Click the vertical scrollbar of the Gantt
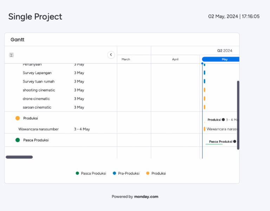270x211 pixels. point(238,115)
